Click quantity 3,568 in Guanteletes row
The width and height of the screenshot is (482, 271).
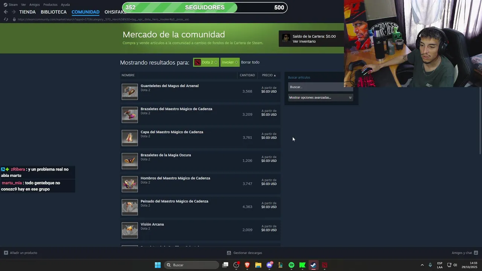coord(247,91)
